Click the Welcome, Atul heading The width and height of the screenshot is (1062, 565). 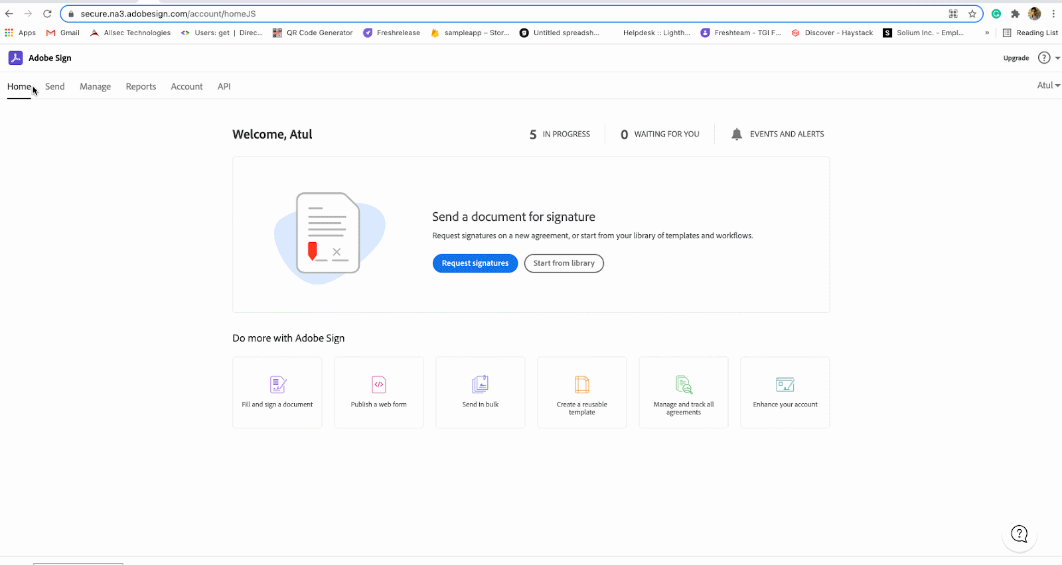click(272, 134)
